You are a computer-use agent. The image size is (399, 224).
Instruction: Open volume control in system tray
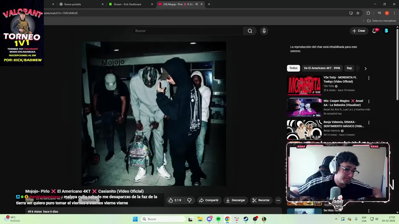click(x=377, y=219)
